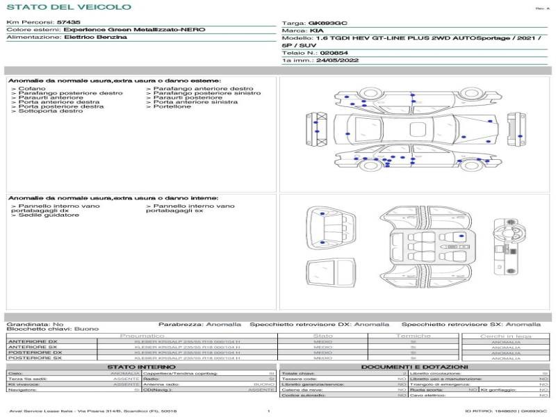This screenshot has width=556, height=417.
Task: Click the "Cielo:" row label
Action: [15, 373]
